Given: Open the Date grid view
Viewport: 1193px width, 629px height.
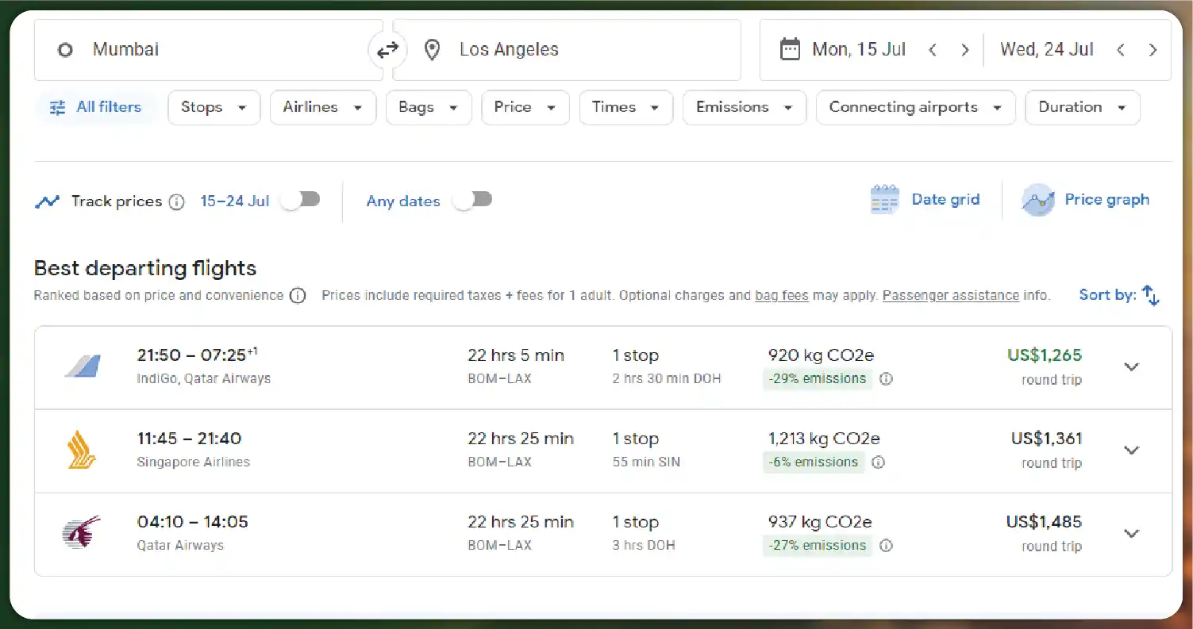Looking at the screenshot, I should click(x=926, y=200).
